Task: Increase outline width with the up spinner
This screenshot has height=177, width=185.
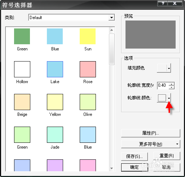Action: [x=172, y=84]
